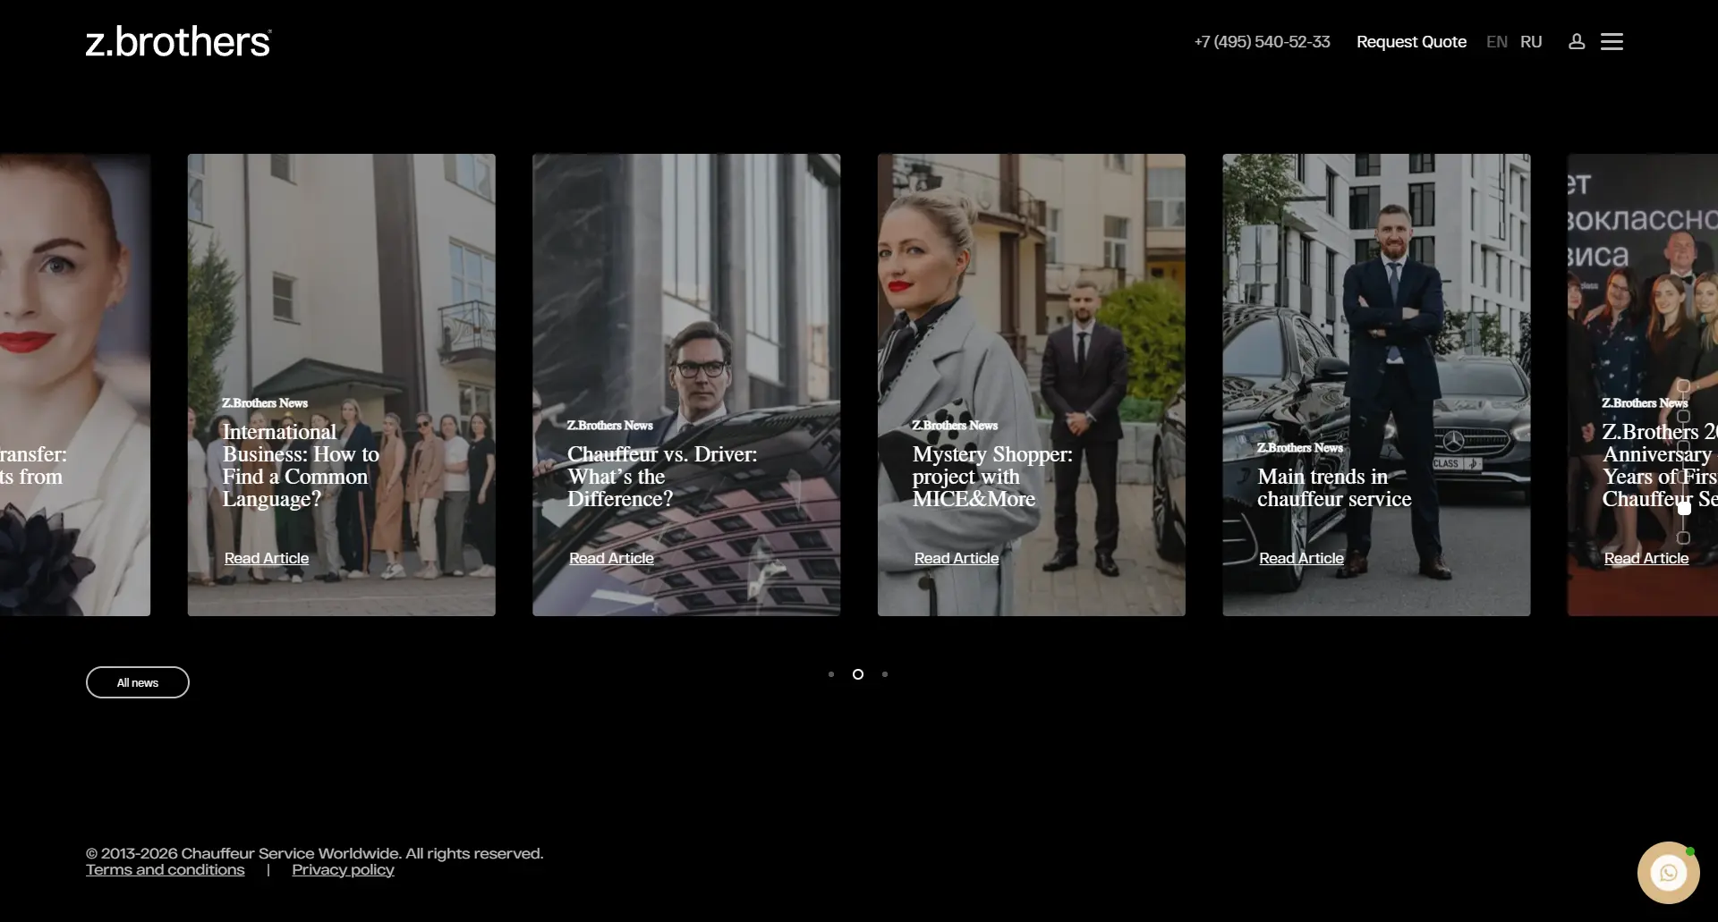Read Article for Main trends
Screen dimensions: 1718x922
pyautogui.click(x=1301, y=558)
